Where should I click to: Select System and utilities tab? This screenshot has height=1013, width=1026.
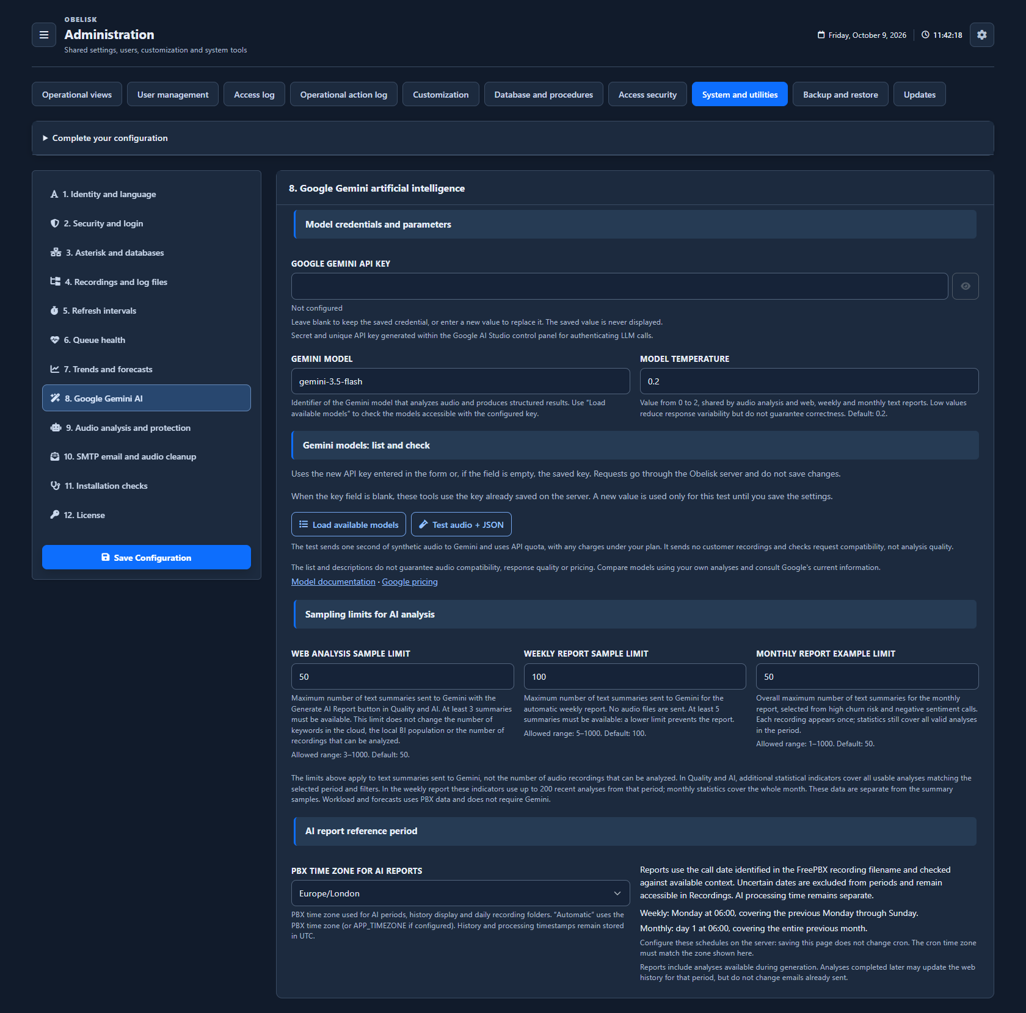pyautogui.click(x=740, y=95)
